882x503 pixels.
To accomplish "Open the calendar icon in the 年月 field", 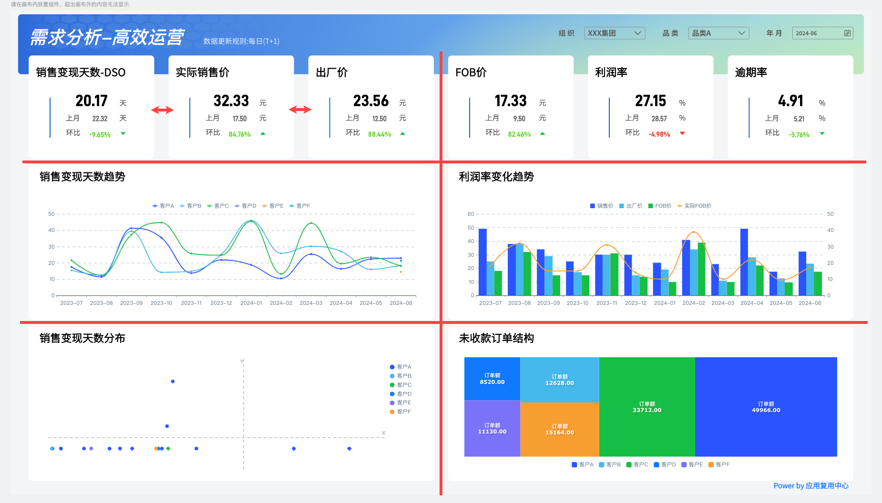I will (847, 33).
